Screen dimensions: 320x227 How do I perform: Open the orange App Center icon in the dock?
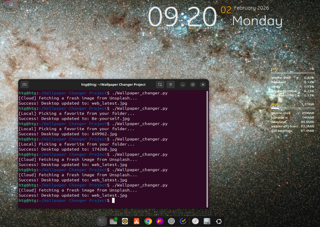click(x=137, y=221)
